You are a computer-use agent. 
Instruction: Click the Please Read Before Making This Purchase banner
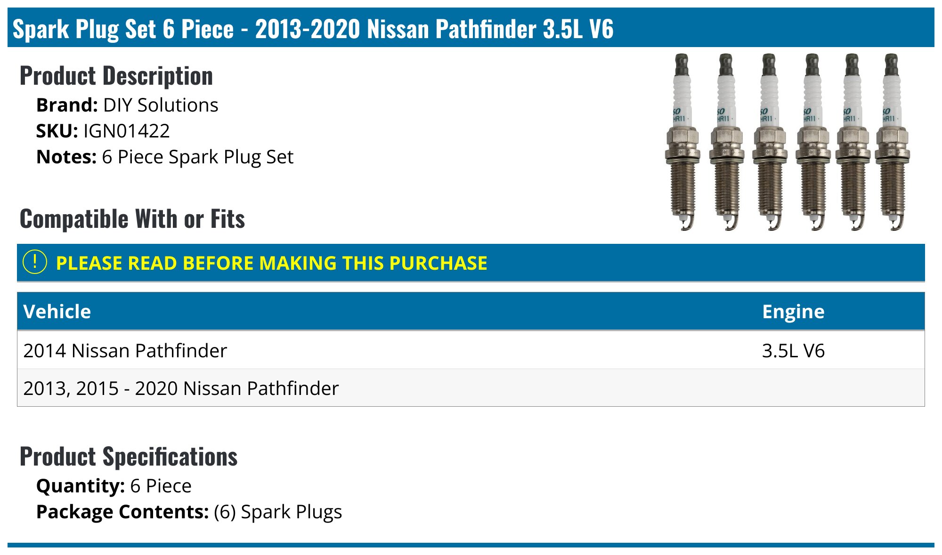(471, 263)
